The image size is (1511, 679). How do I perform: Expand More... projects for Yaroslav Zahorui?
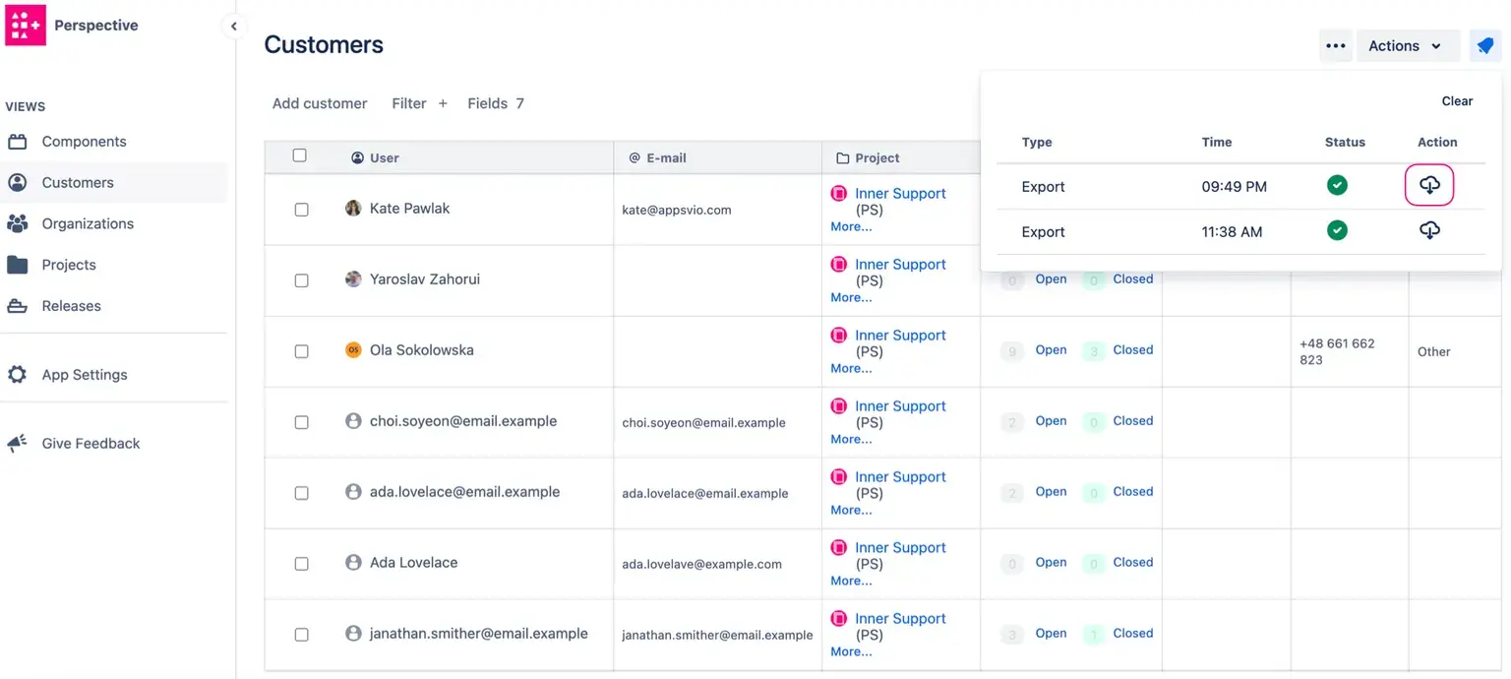851,297
